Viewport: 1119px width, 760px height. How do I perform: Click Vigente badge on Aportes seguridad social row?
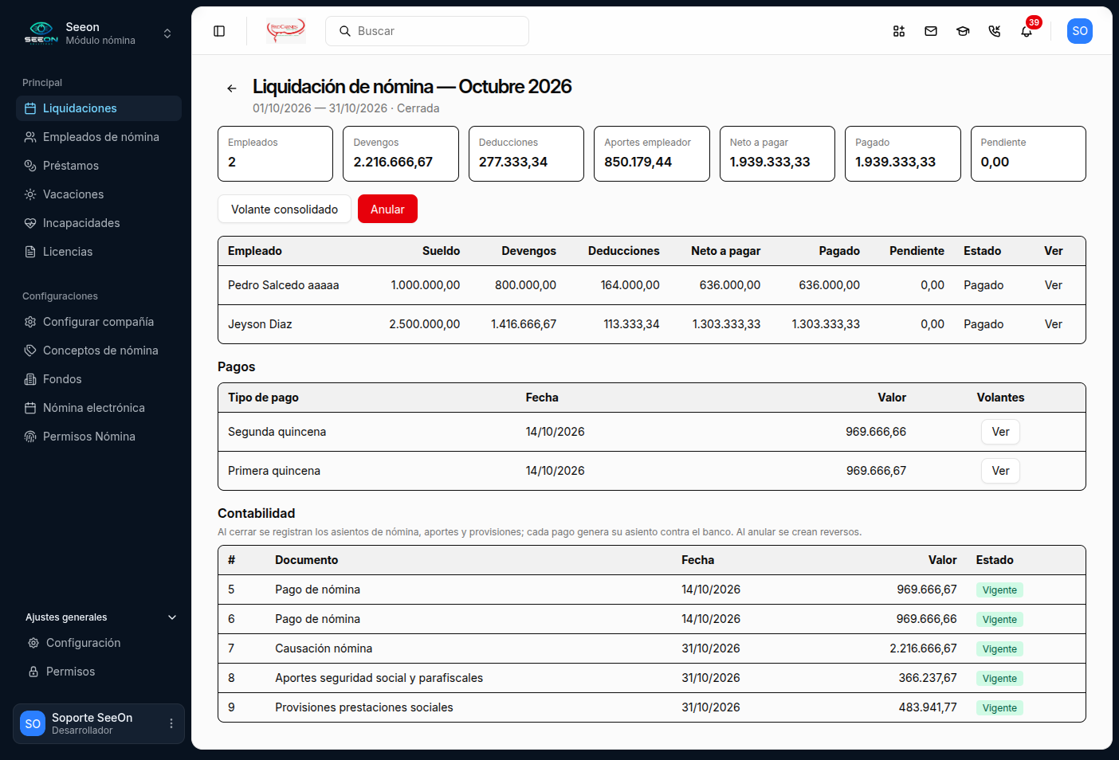click(x=999, y=679)
